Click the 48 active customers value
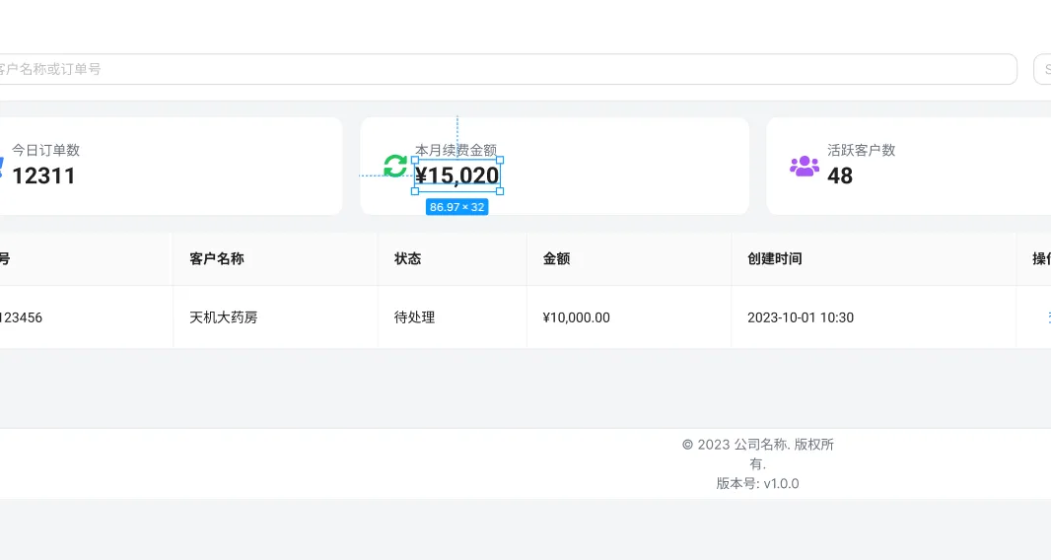Viewport: 1051px width, 560px height. pos(840,176)
